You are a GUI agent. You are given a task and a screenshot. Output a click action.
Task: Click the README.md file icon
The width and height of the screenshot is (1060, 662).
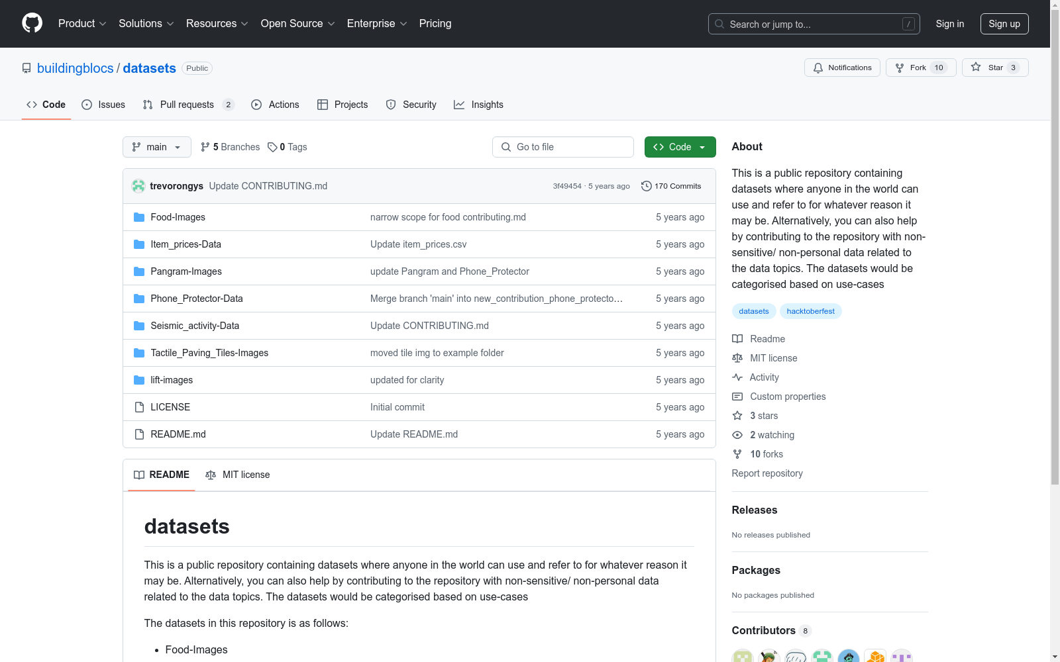coord(139,434)
